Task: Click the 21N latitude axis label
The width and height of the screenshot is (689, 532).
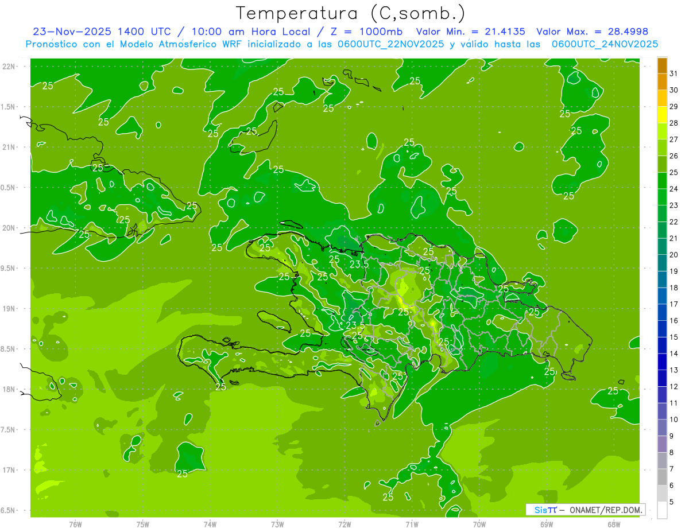Action: pyautogui.click(x=7, y=147)
